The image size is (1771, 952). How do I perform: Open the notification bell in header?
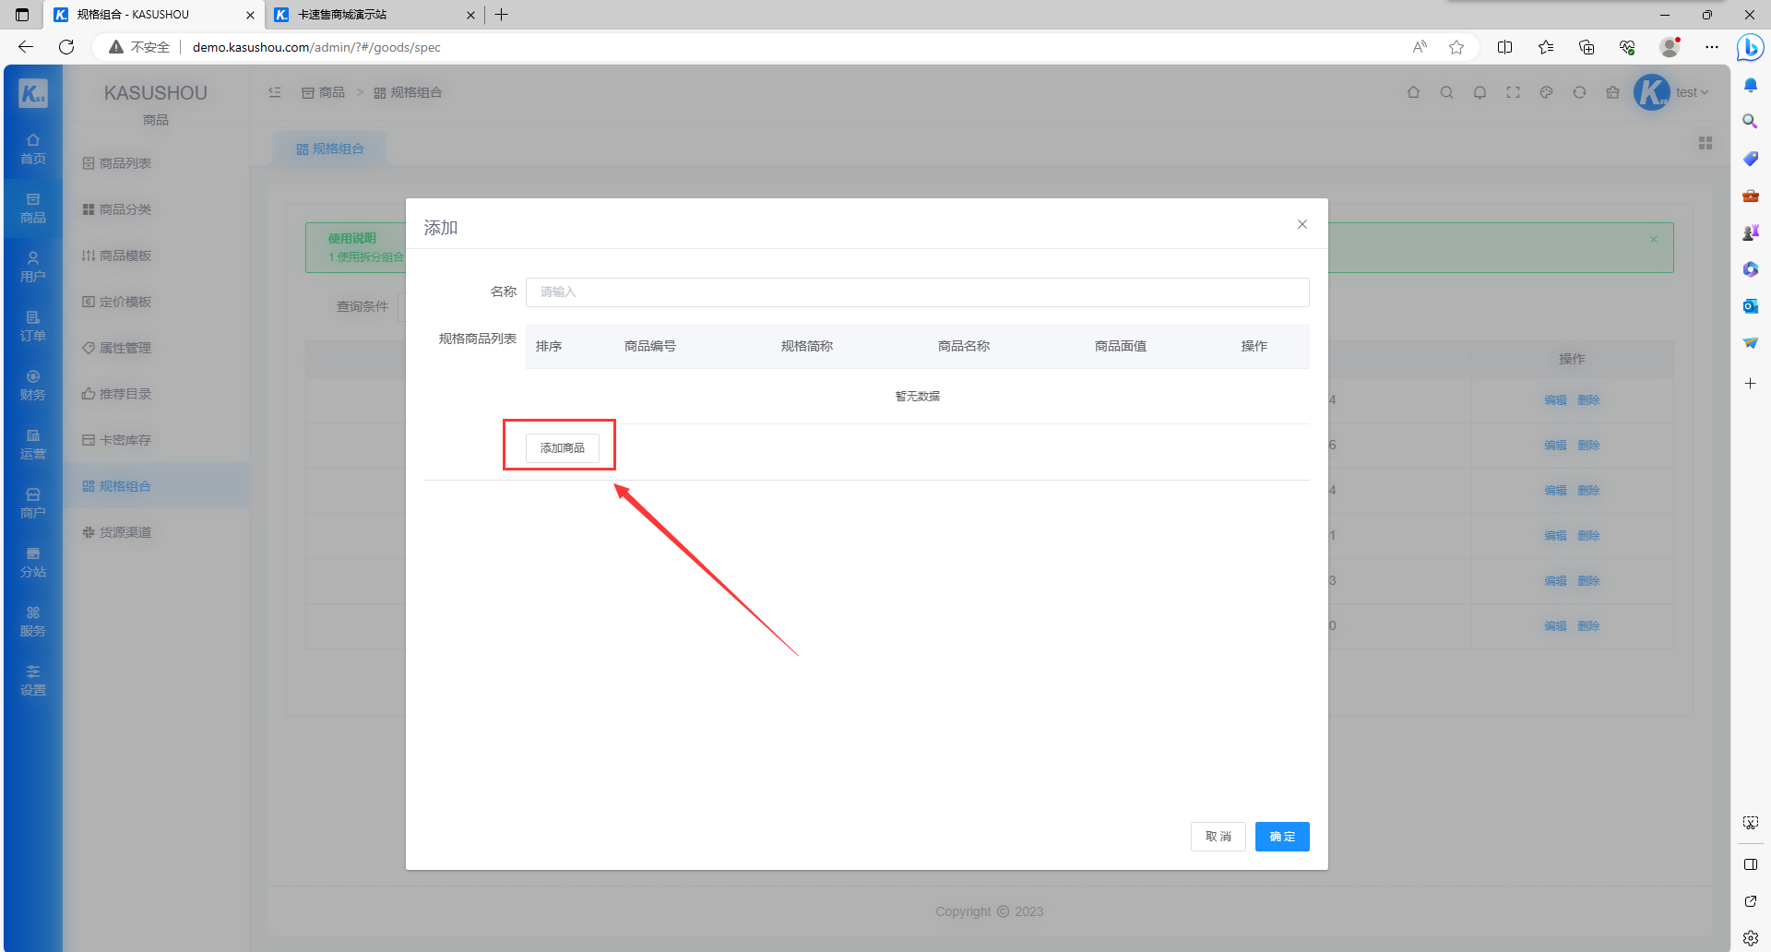coord(1480,92)
